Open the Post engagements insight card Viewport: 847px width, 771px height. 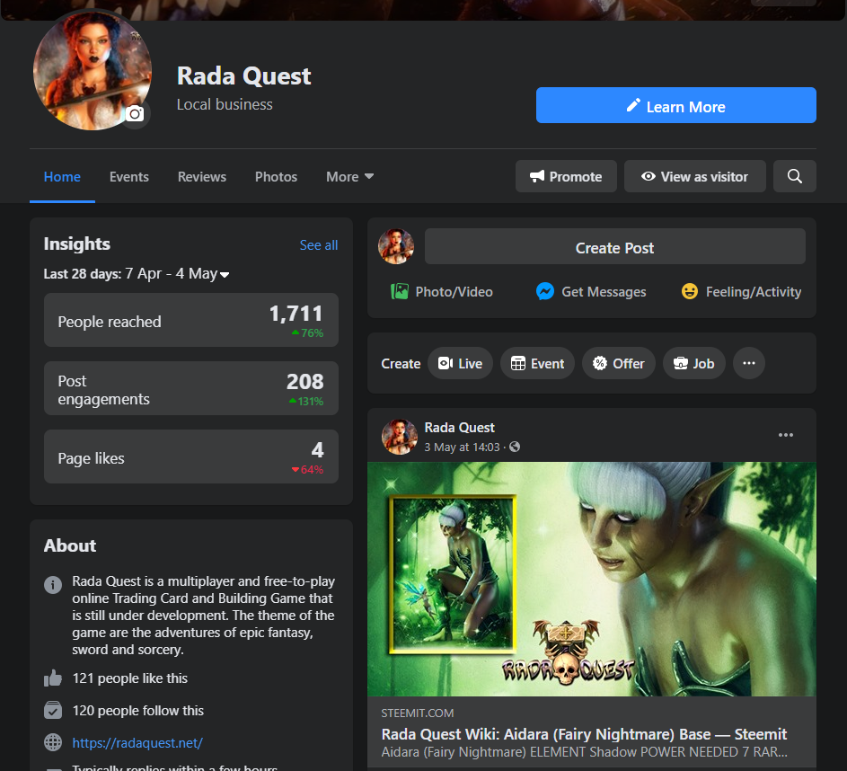[x=191, y=388]
